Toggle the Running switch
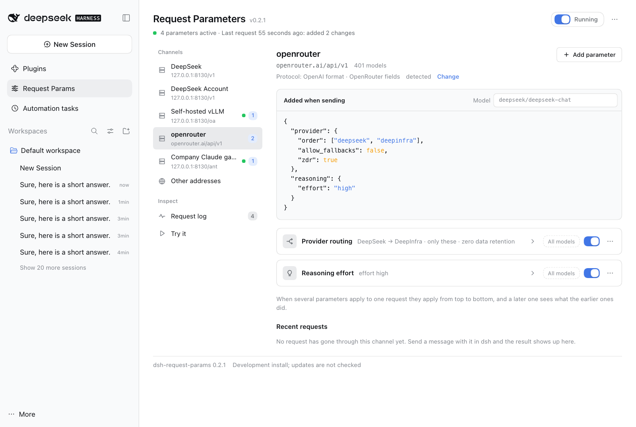 (562, 19)
